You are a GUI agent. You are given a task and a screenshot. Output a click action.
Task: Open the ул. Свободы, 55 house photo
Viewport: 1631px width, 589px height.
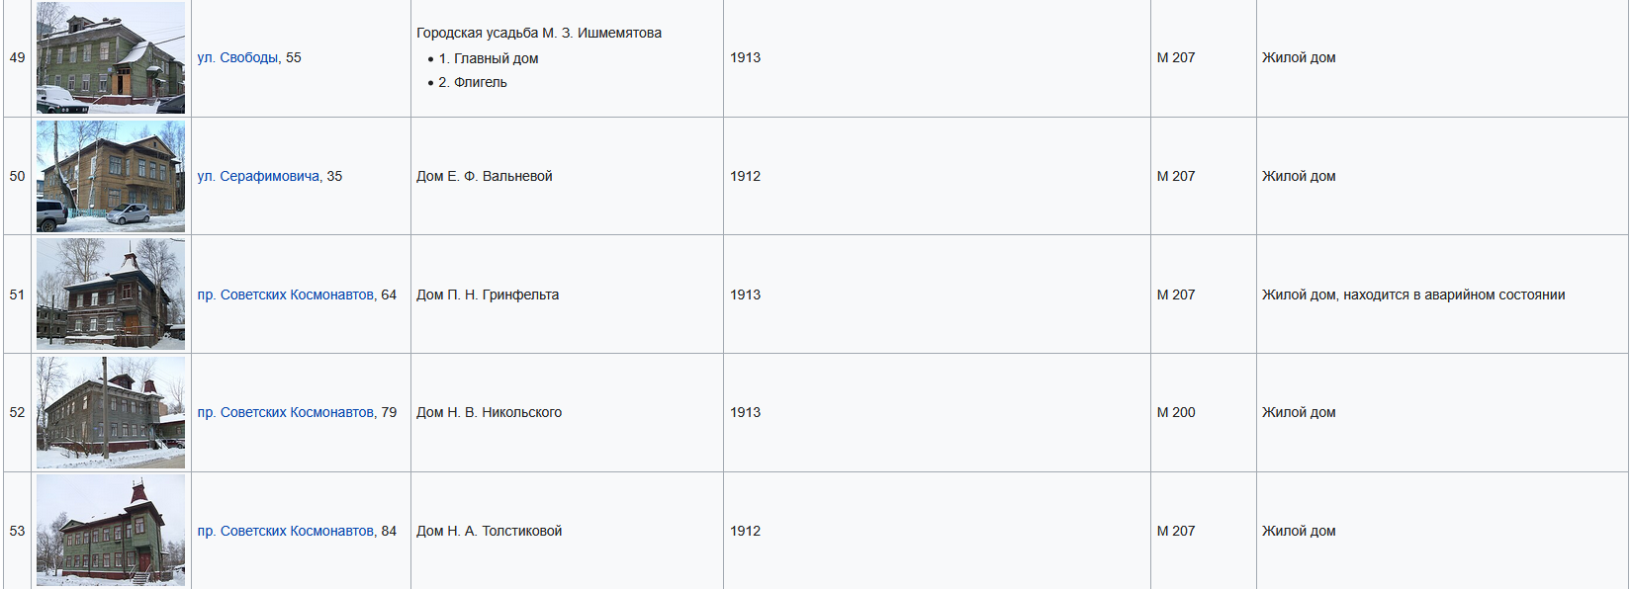[111, 57]
